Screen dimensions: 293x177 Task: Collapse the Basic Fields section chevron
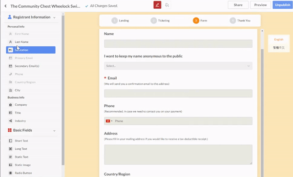coord(54,131)
